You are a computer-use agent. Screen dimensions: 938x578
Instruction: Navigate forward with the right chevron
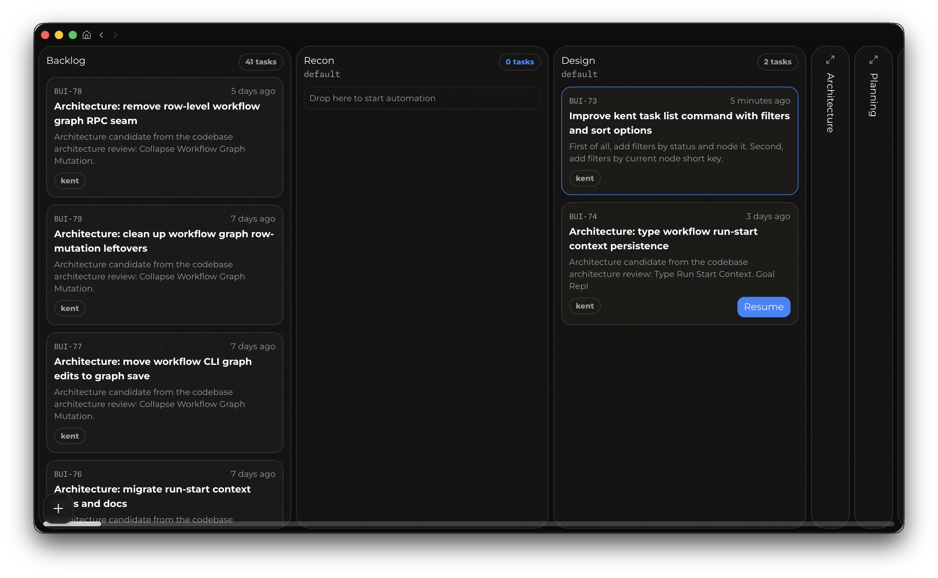[115, 35]
